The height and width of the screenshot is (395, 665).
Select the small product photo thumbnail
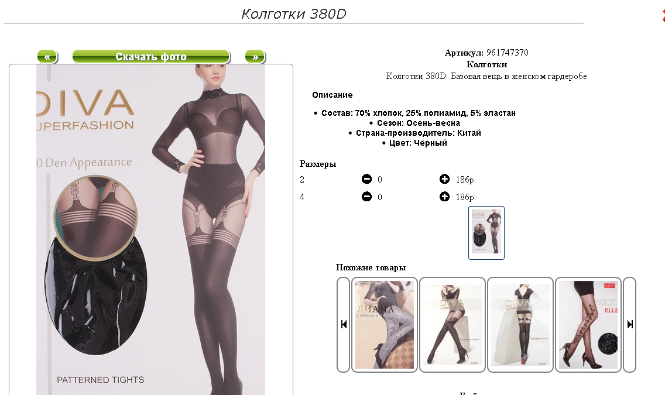tap(486, 233)
